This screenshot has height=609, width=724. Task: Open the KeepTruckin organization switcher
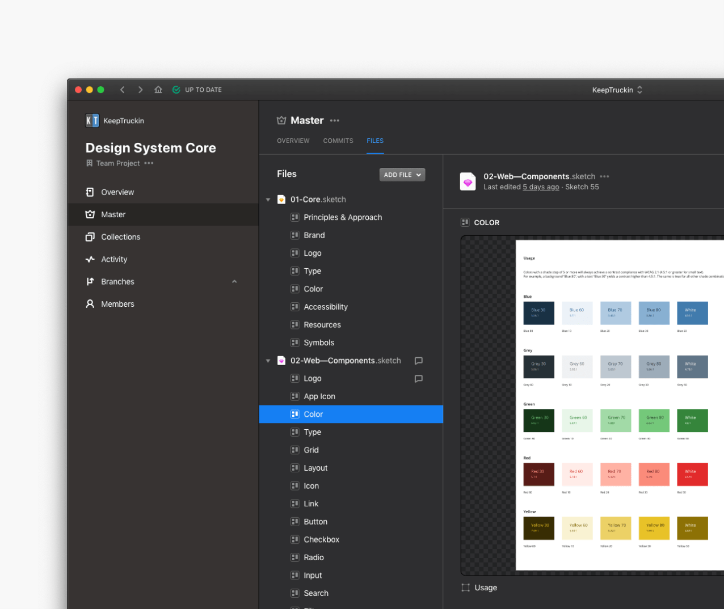(x=617, y=90)
